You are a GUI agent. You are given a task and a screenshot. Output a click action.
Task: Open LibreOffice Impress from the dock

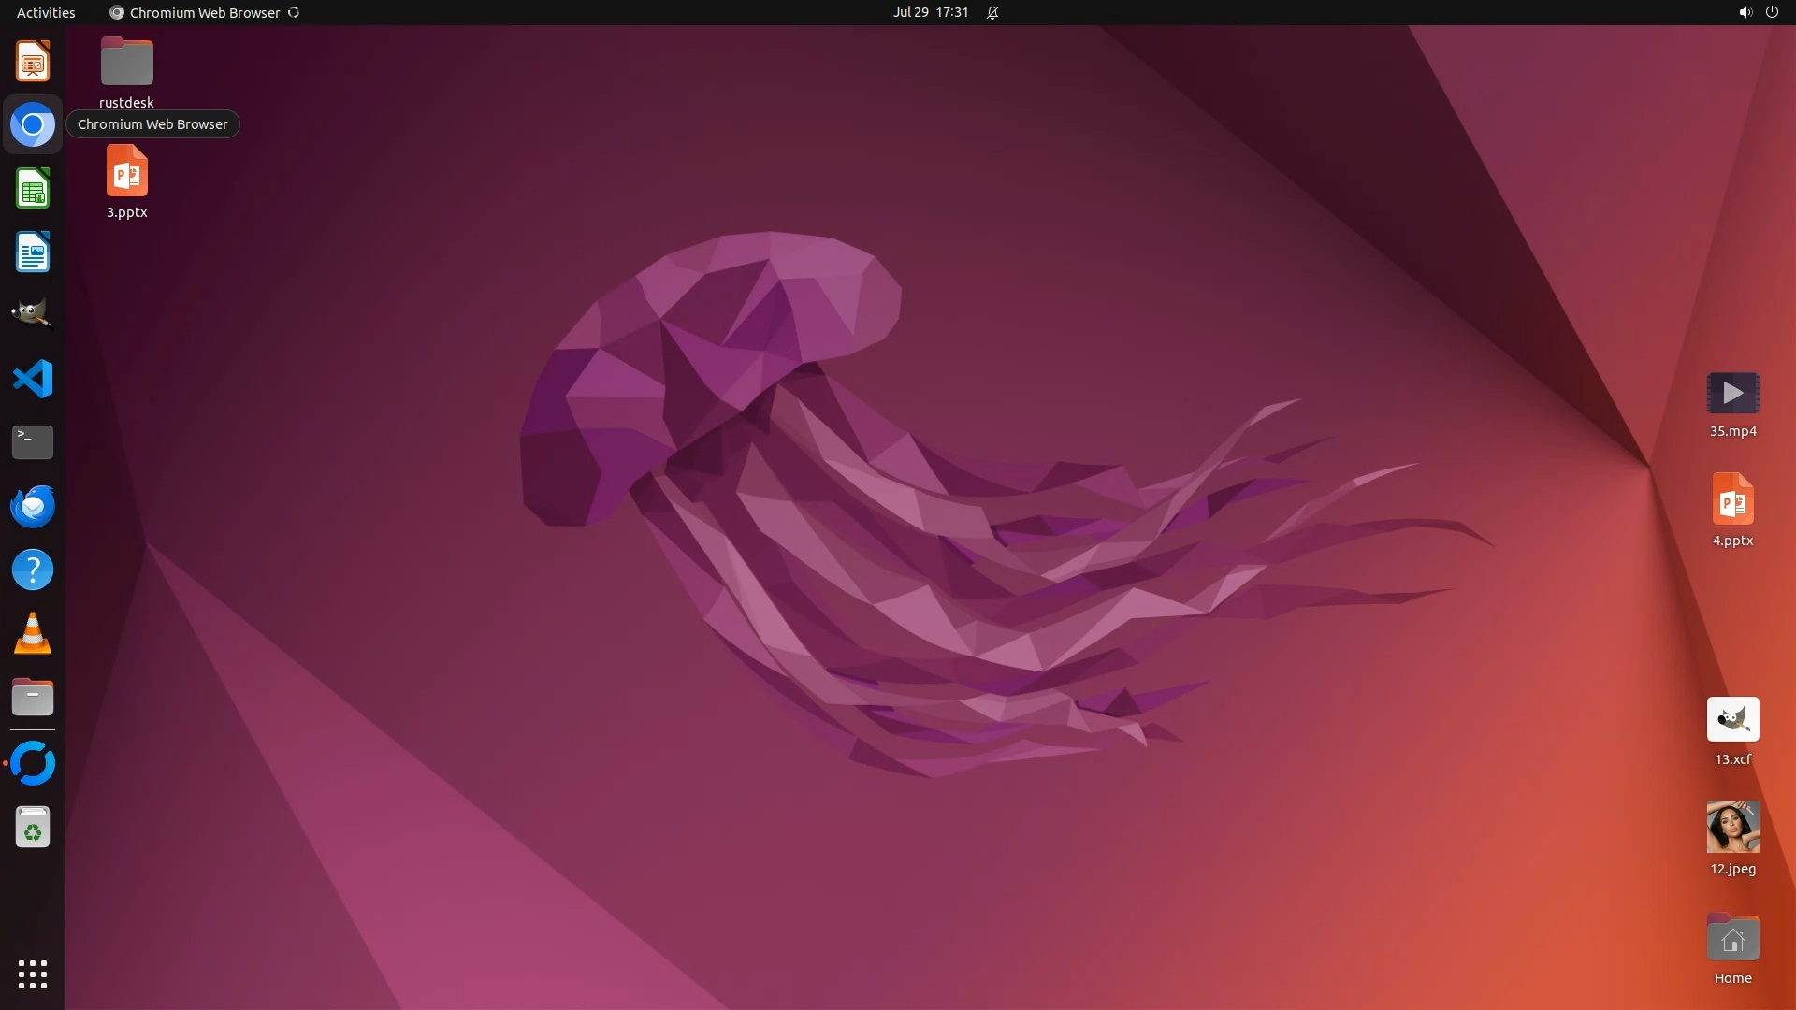click(33, 62)
